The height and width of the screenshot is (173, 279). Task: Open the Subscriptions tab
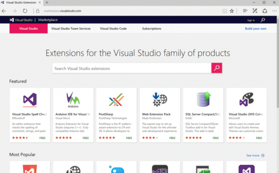[x=152, y=29]
